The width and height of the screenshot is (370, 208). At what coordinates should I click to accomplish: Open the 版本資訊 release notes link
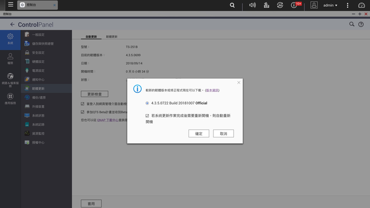(212, 90)
